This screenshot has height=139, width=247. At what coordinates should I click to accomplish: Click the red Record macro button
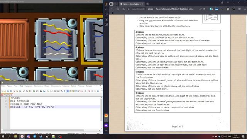[89, 91]
